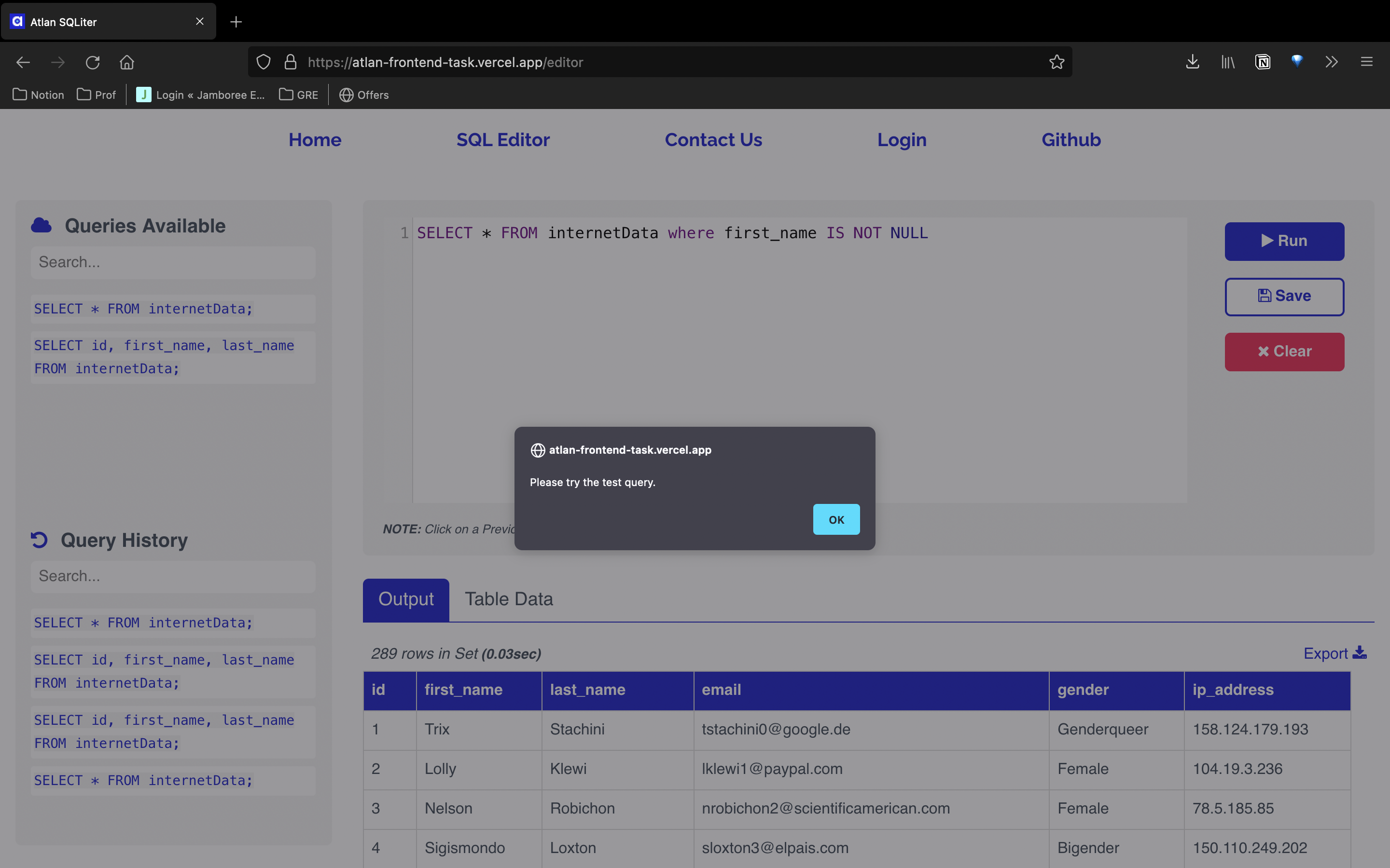1390x868 pixels.
Task: Click the cloud icon beside Queries Available
Action: coord(41,224)
